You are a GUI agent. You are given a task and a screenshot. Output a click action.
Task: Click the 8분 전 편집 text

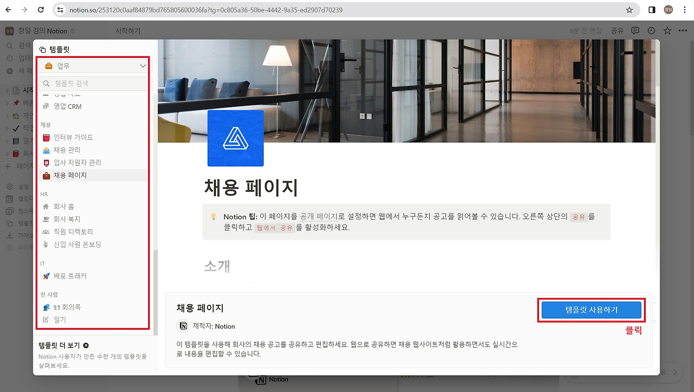click(x=586, y=31)
